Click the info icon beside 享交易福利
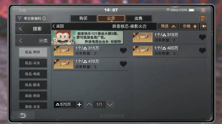This screenshot has width=222, height=124. 44,18
